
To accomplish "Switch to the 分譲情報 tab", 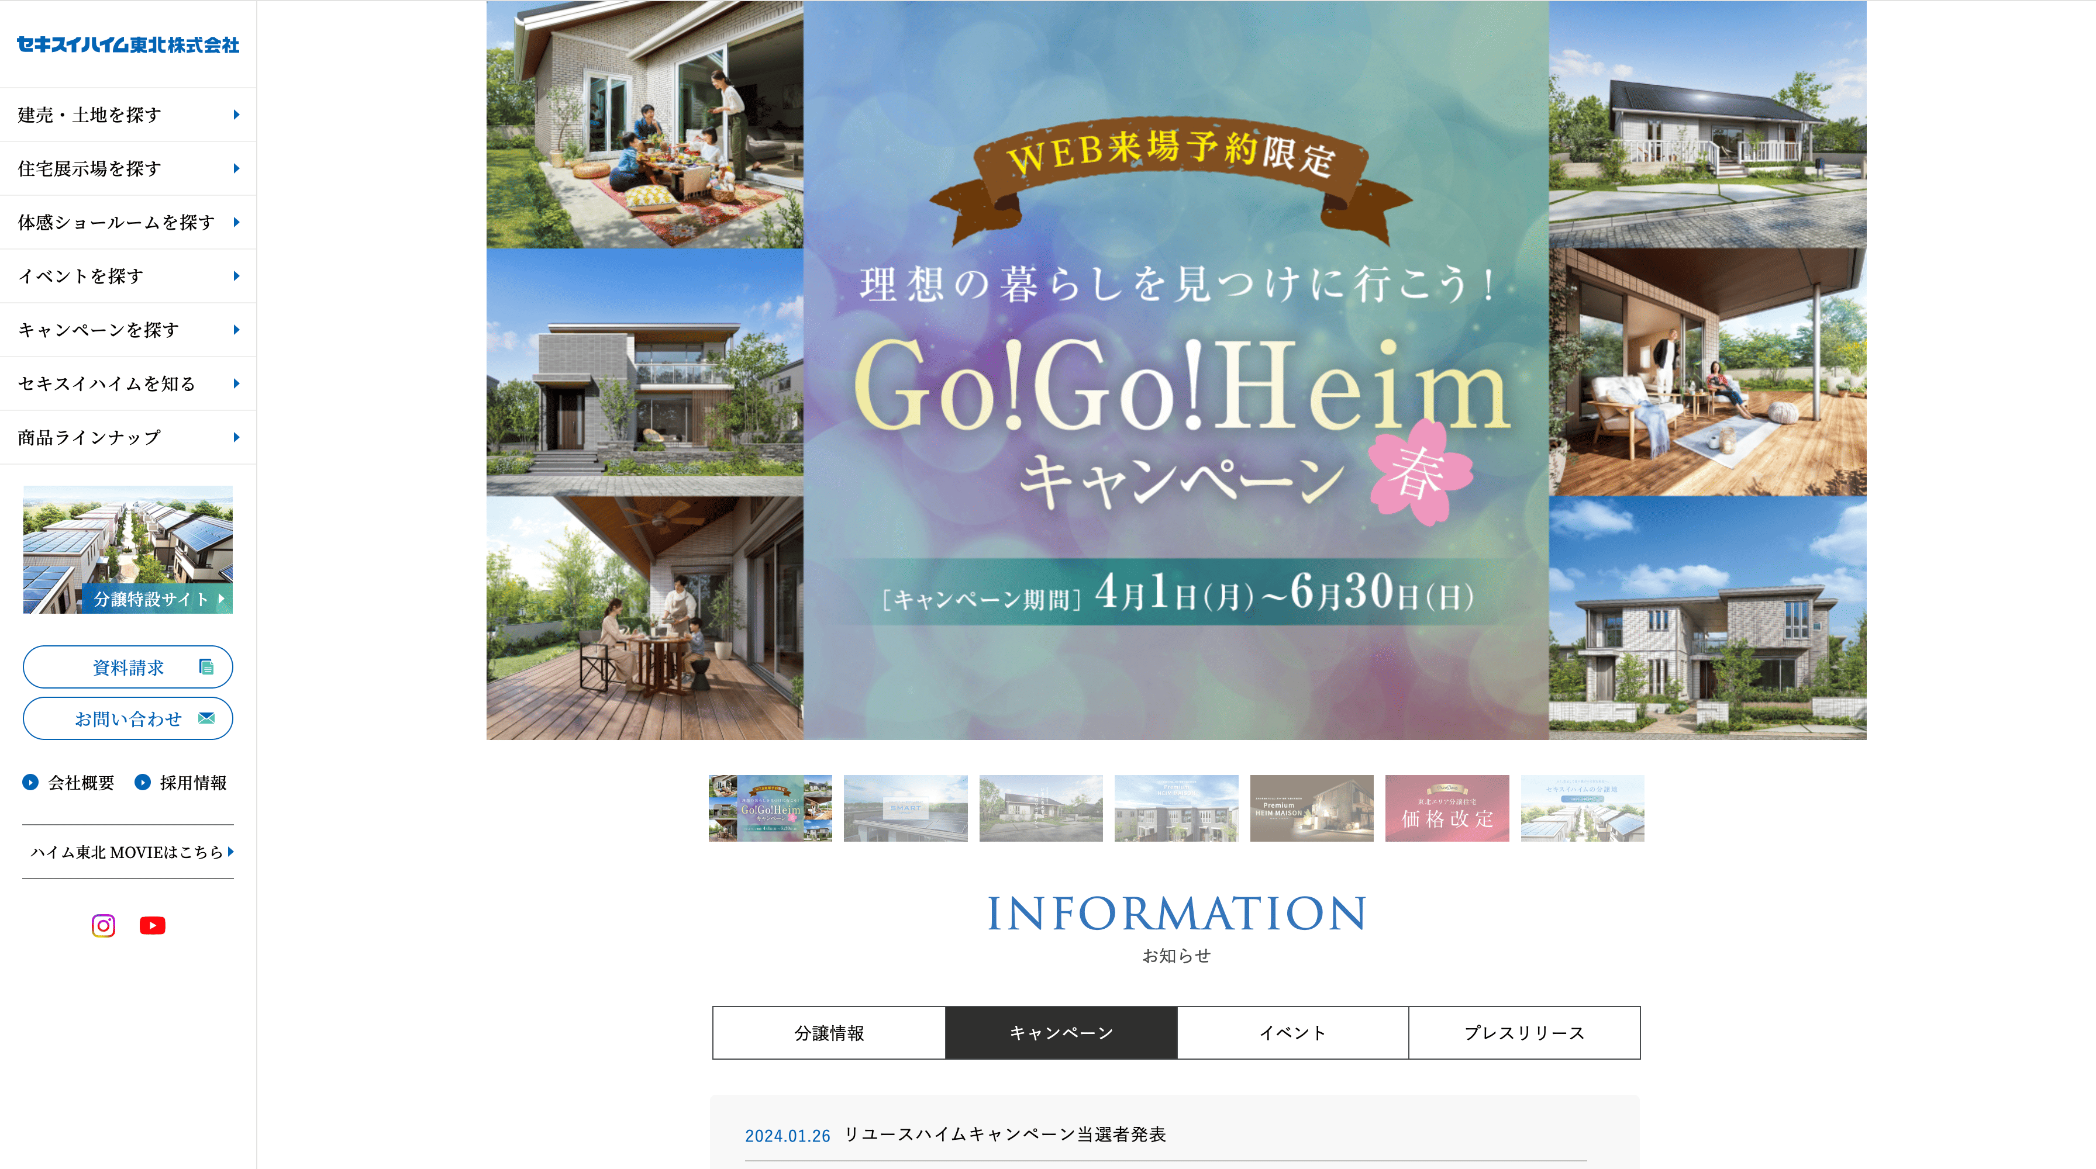I will coord(829,1032).
